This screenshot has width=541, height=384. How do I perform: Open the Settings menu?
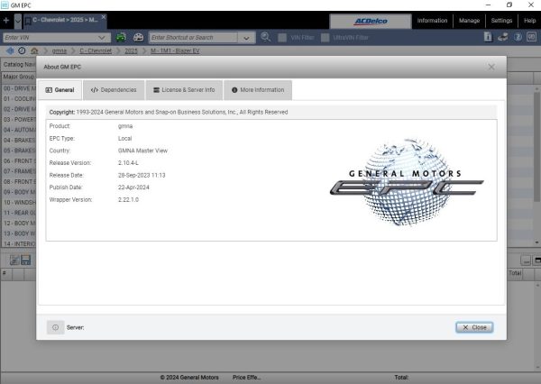(x=501, y=21)
